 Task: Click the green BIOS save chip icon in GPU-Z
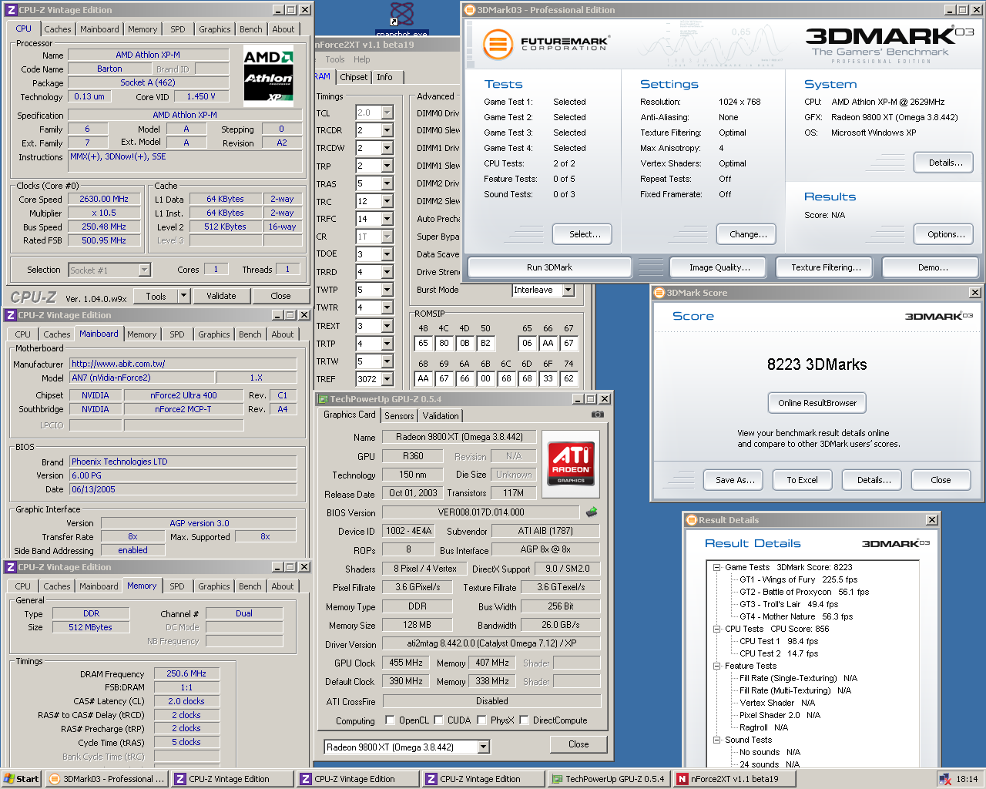(592, 512)
